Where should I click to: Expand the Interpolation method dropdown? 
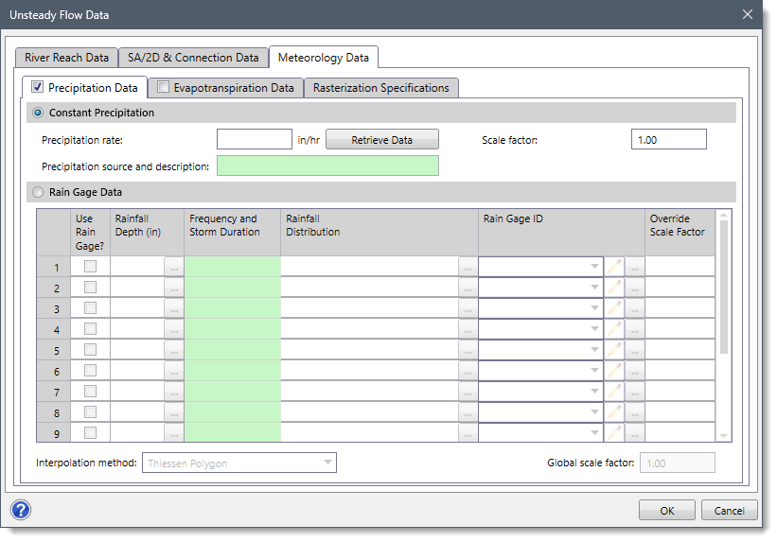click(327, 463)
